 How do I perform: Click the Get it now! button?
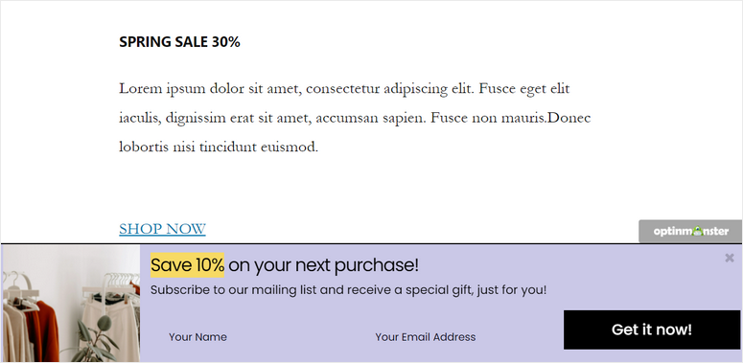pyautogui.click(x=652, y=329)
